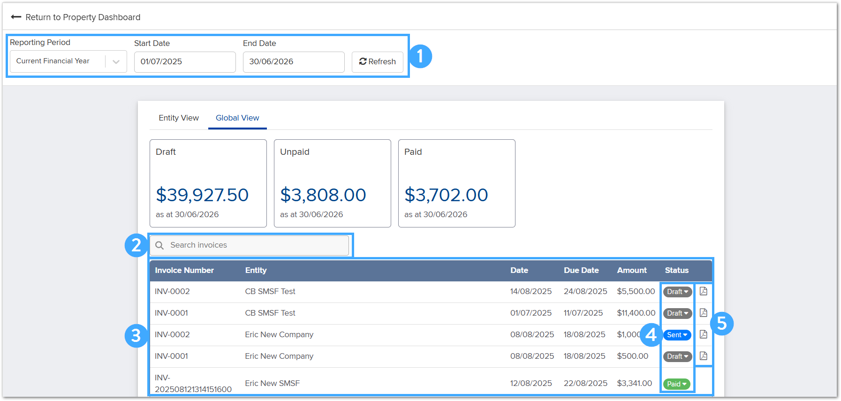Open Draft status dropdown for $5,500.00 invoice
This screenshot has height=401, width=841.
point(677,292)
